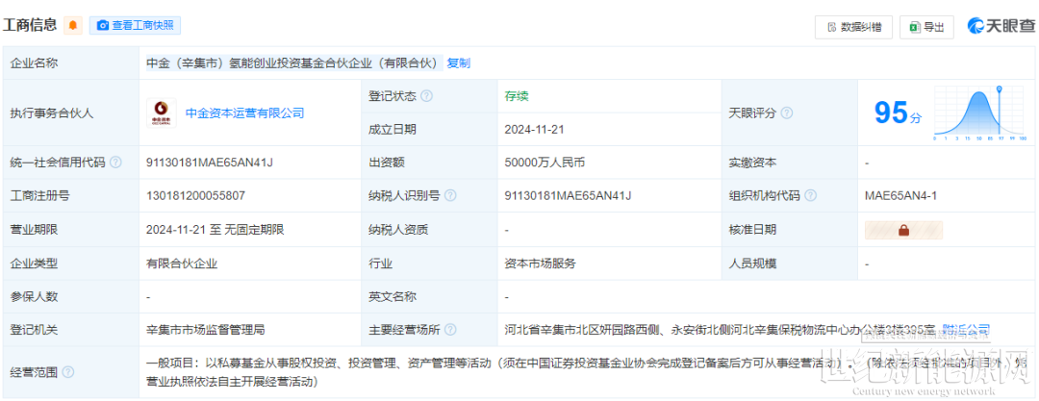The height and width of the screenshot is (401, 1039).
Task: Click 2024-11-21 至 无固定期限 value
Action: click(x=215, y=229)
